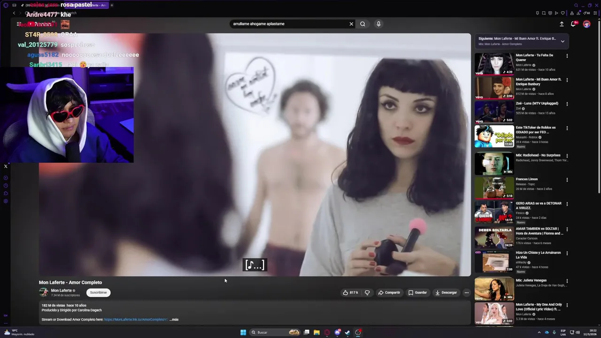This screenshot has width=601, height=338.
Task: Go back to the previous page
Action: (x=14, y=13)
